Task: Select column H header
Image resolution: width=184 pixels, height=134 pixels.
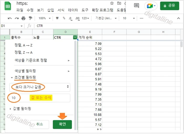Action: pos(163,32)
